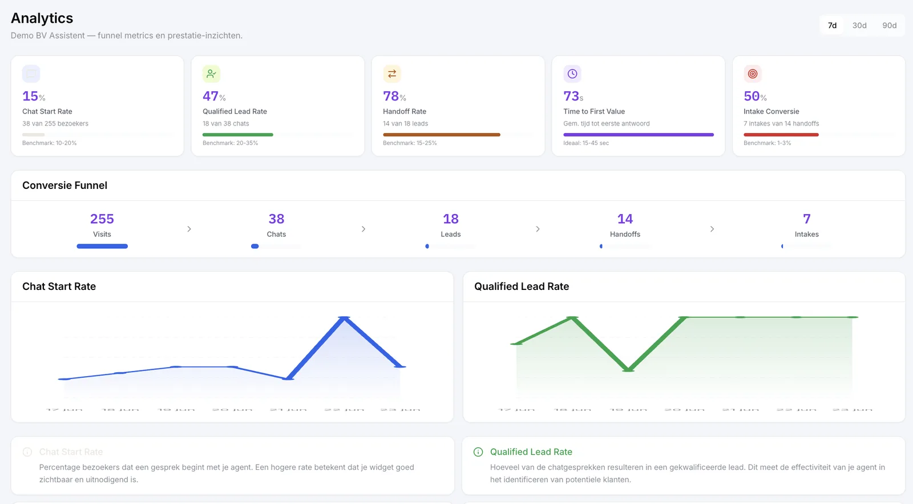The image size is (913, 504).
Task: Click the 255 Visits funnel value
Action: click(102, 219)
